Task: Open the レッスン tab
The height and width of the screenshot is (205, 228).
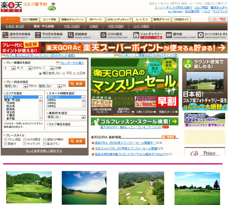Action: pyautogui.click(x=142, y=19)
